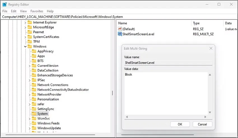
Task: Expand the Internet Explorer key
Action: [x=25, y=23]
